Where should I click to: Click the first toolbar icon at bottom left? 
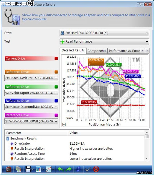point(8,170)
